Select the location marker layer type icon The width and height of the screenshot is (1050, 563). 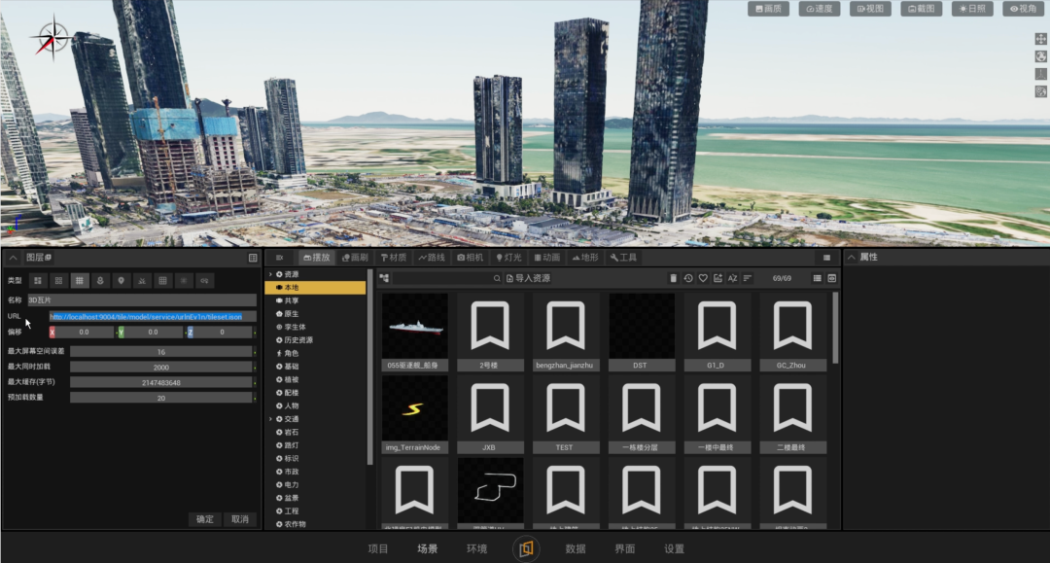pyautogui.click(x=121, y=280)
